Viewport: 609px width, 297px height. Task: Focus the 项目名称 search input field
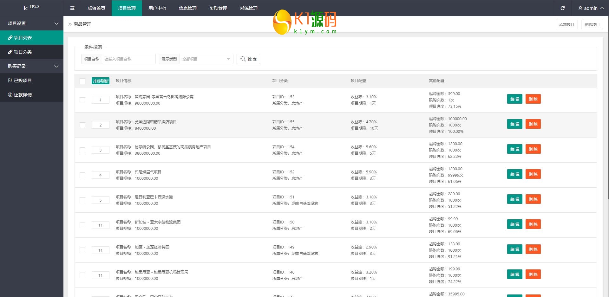pyautogui.click(x=128, y=59)
